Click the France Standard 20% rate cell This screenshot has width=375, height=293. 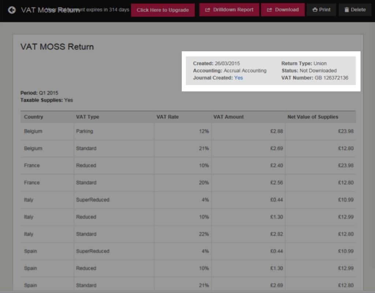[204, 182]
